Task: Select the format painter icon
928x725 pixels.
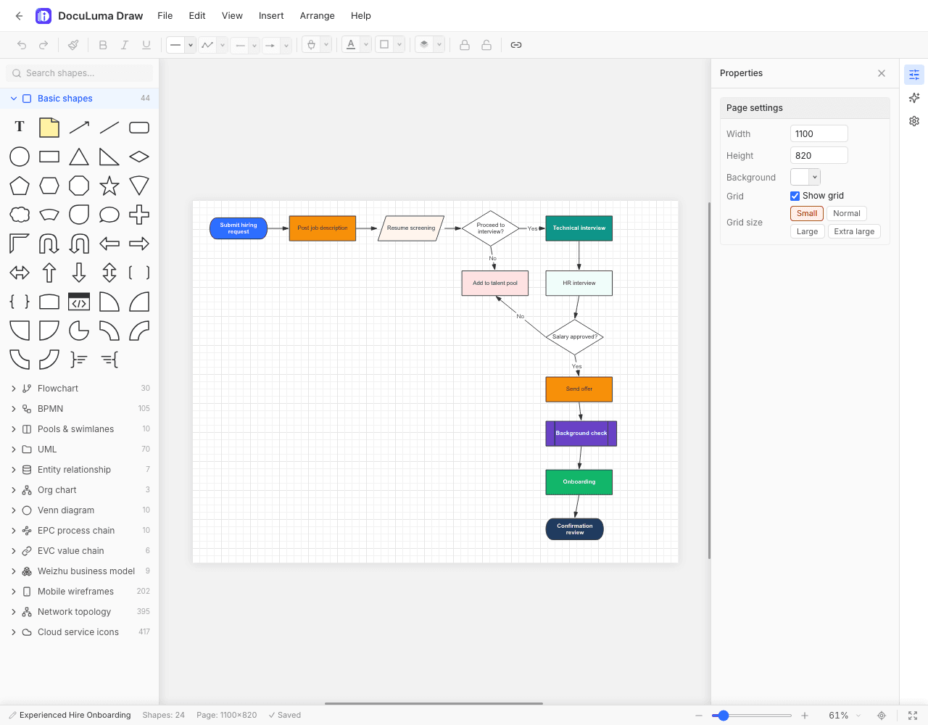Action: [73, 45]
